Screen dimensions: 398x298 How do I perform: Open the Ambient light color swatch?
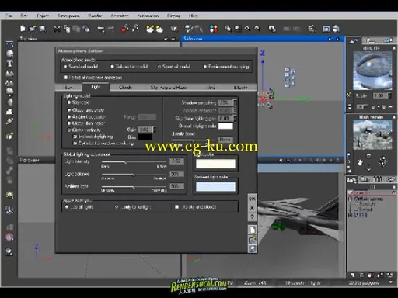click(x=215, y=187)
